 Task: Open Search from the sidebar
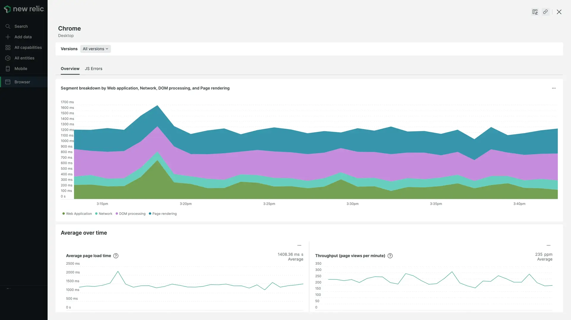21,26
